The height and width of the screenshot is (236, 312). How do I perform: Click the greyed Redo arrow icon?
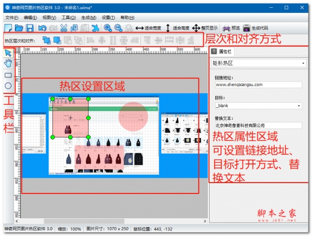(53, 28)
